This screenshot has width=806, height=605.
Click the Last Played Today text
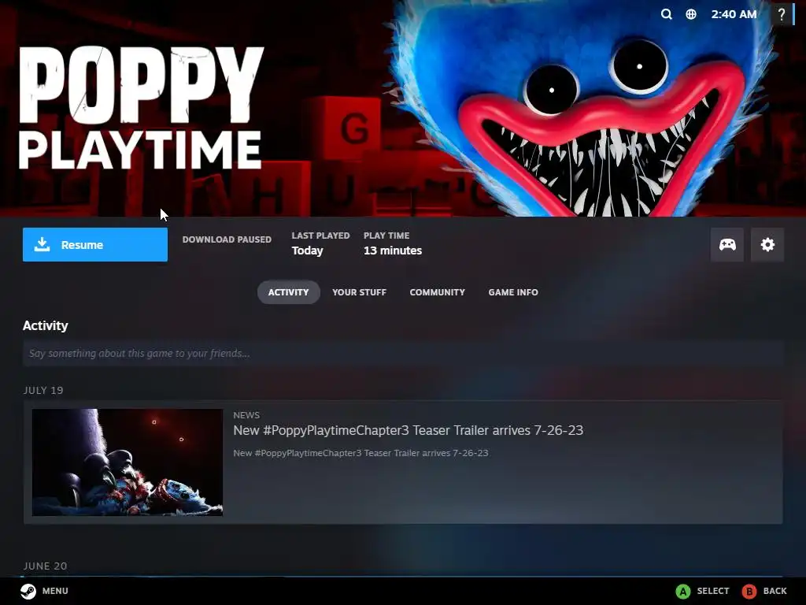[320, 243]
